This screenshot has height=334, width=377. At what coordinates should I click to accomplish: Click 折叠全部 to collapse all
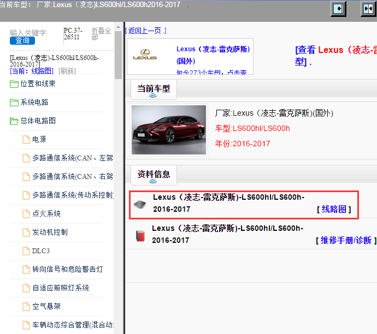point(101,34)
